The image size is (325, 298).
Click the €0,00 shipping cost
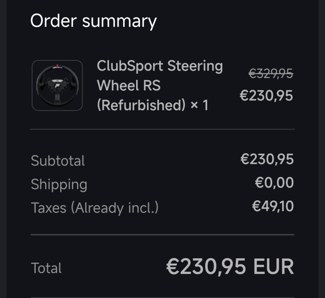274,183
